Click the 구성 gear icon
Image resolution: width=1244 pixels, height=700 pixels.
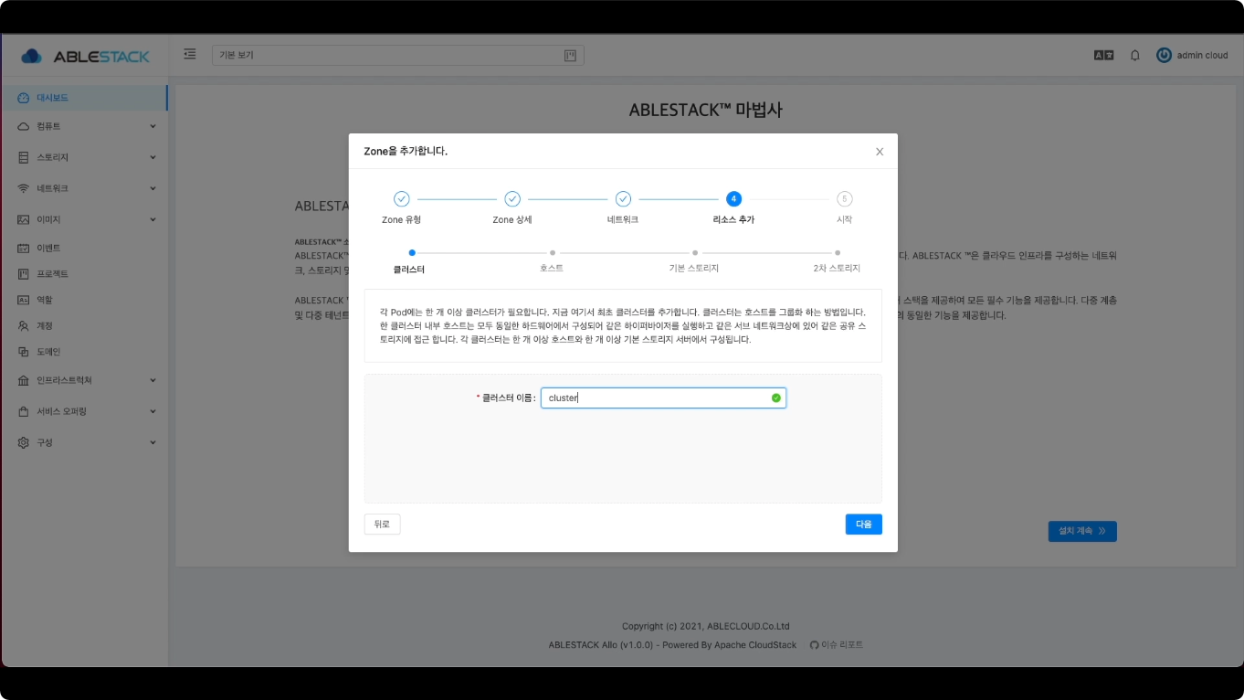pos(24,442)
